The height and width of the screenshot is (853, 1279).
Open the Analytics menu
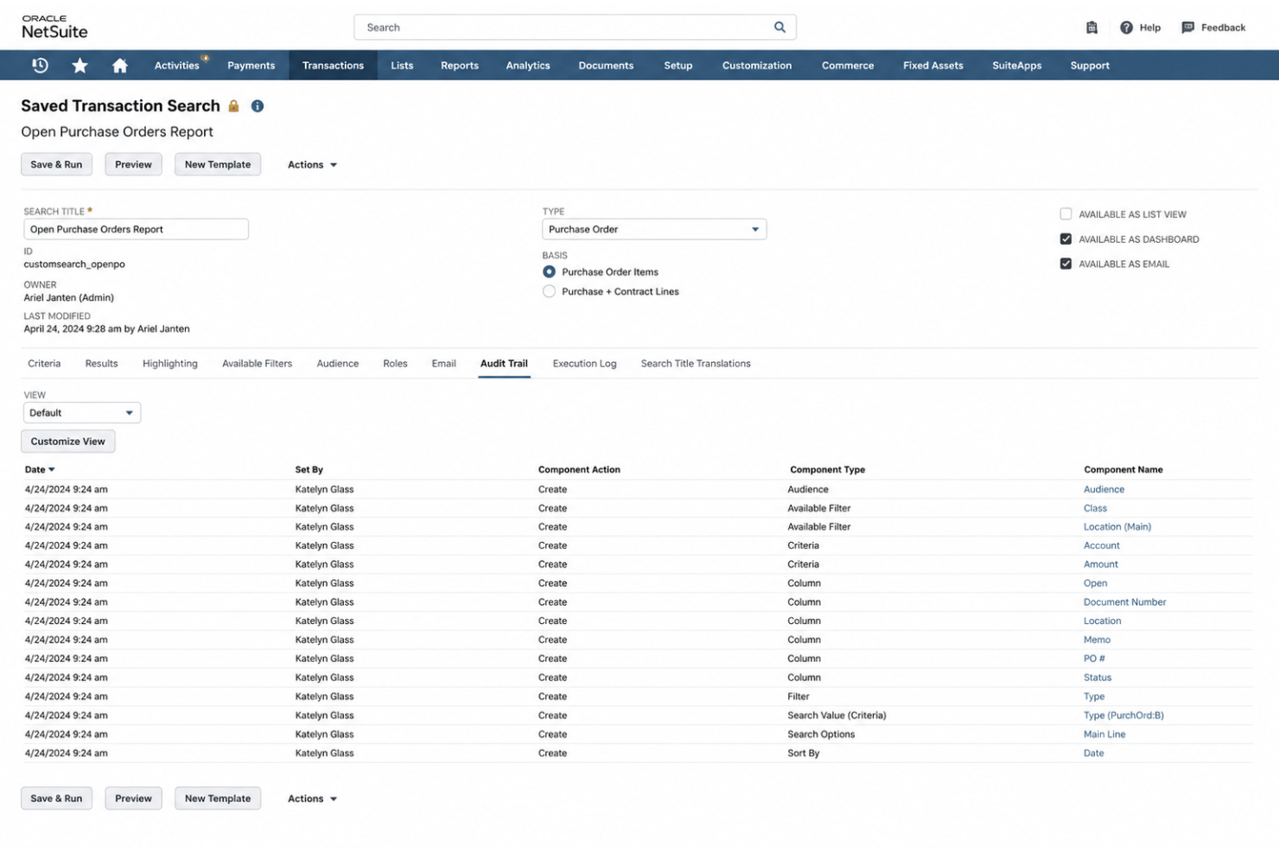tap(528, 65)
